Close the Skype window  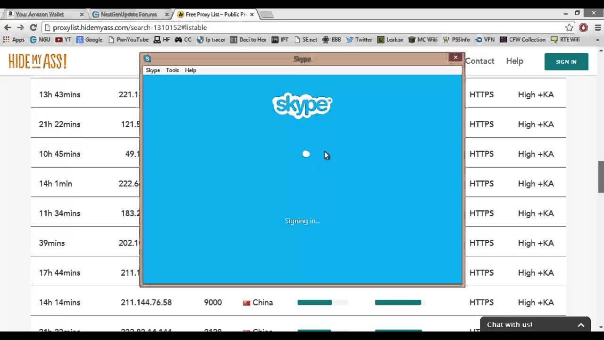455,57
